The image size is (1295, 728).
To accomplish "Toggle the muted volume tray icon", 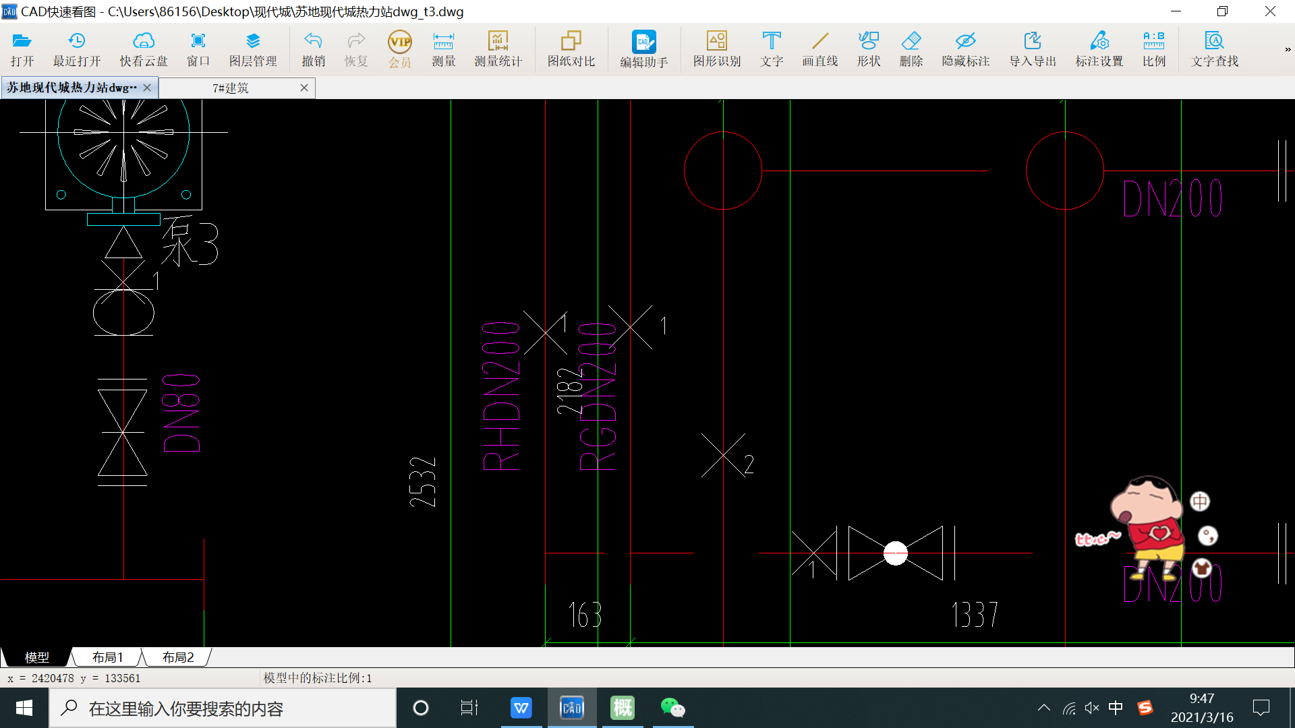I will click(1092, 708).
